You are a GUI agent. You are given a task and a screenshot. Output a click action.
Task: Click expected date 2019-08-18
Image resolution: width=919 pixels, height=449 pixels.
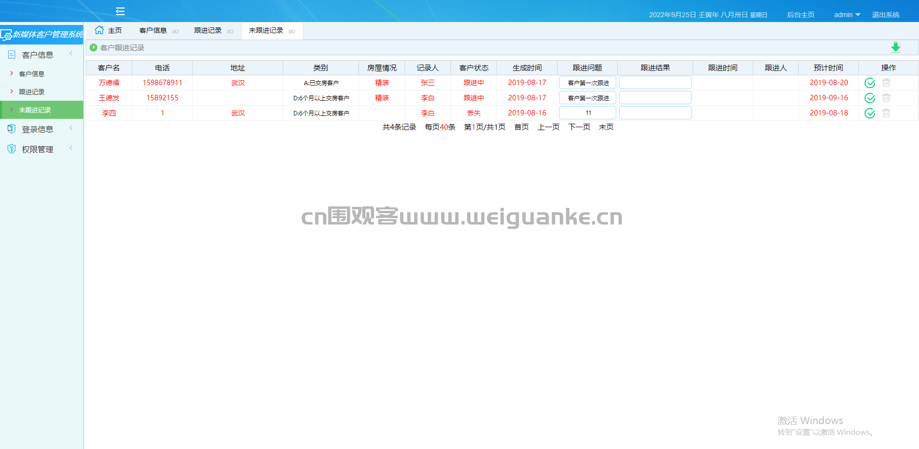[x=829, y=113]
